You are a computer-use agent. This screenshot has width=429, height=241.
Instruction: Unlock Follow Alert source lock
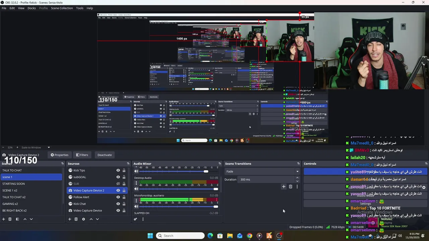coord(124,197)
